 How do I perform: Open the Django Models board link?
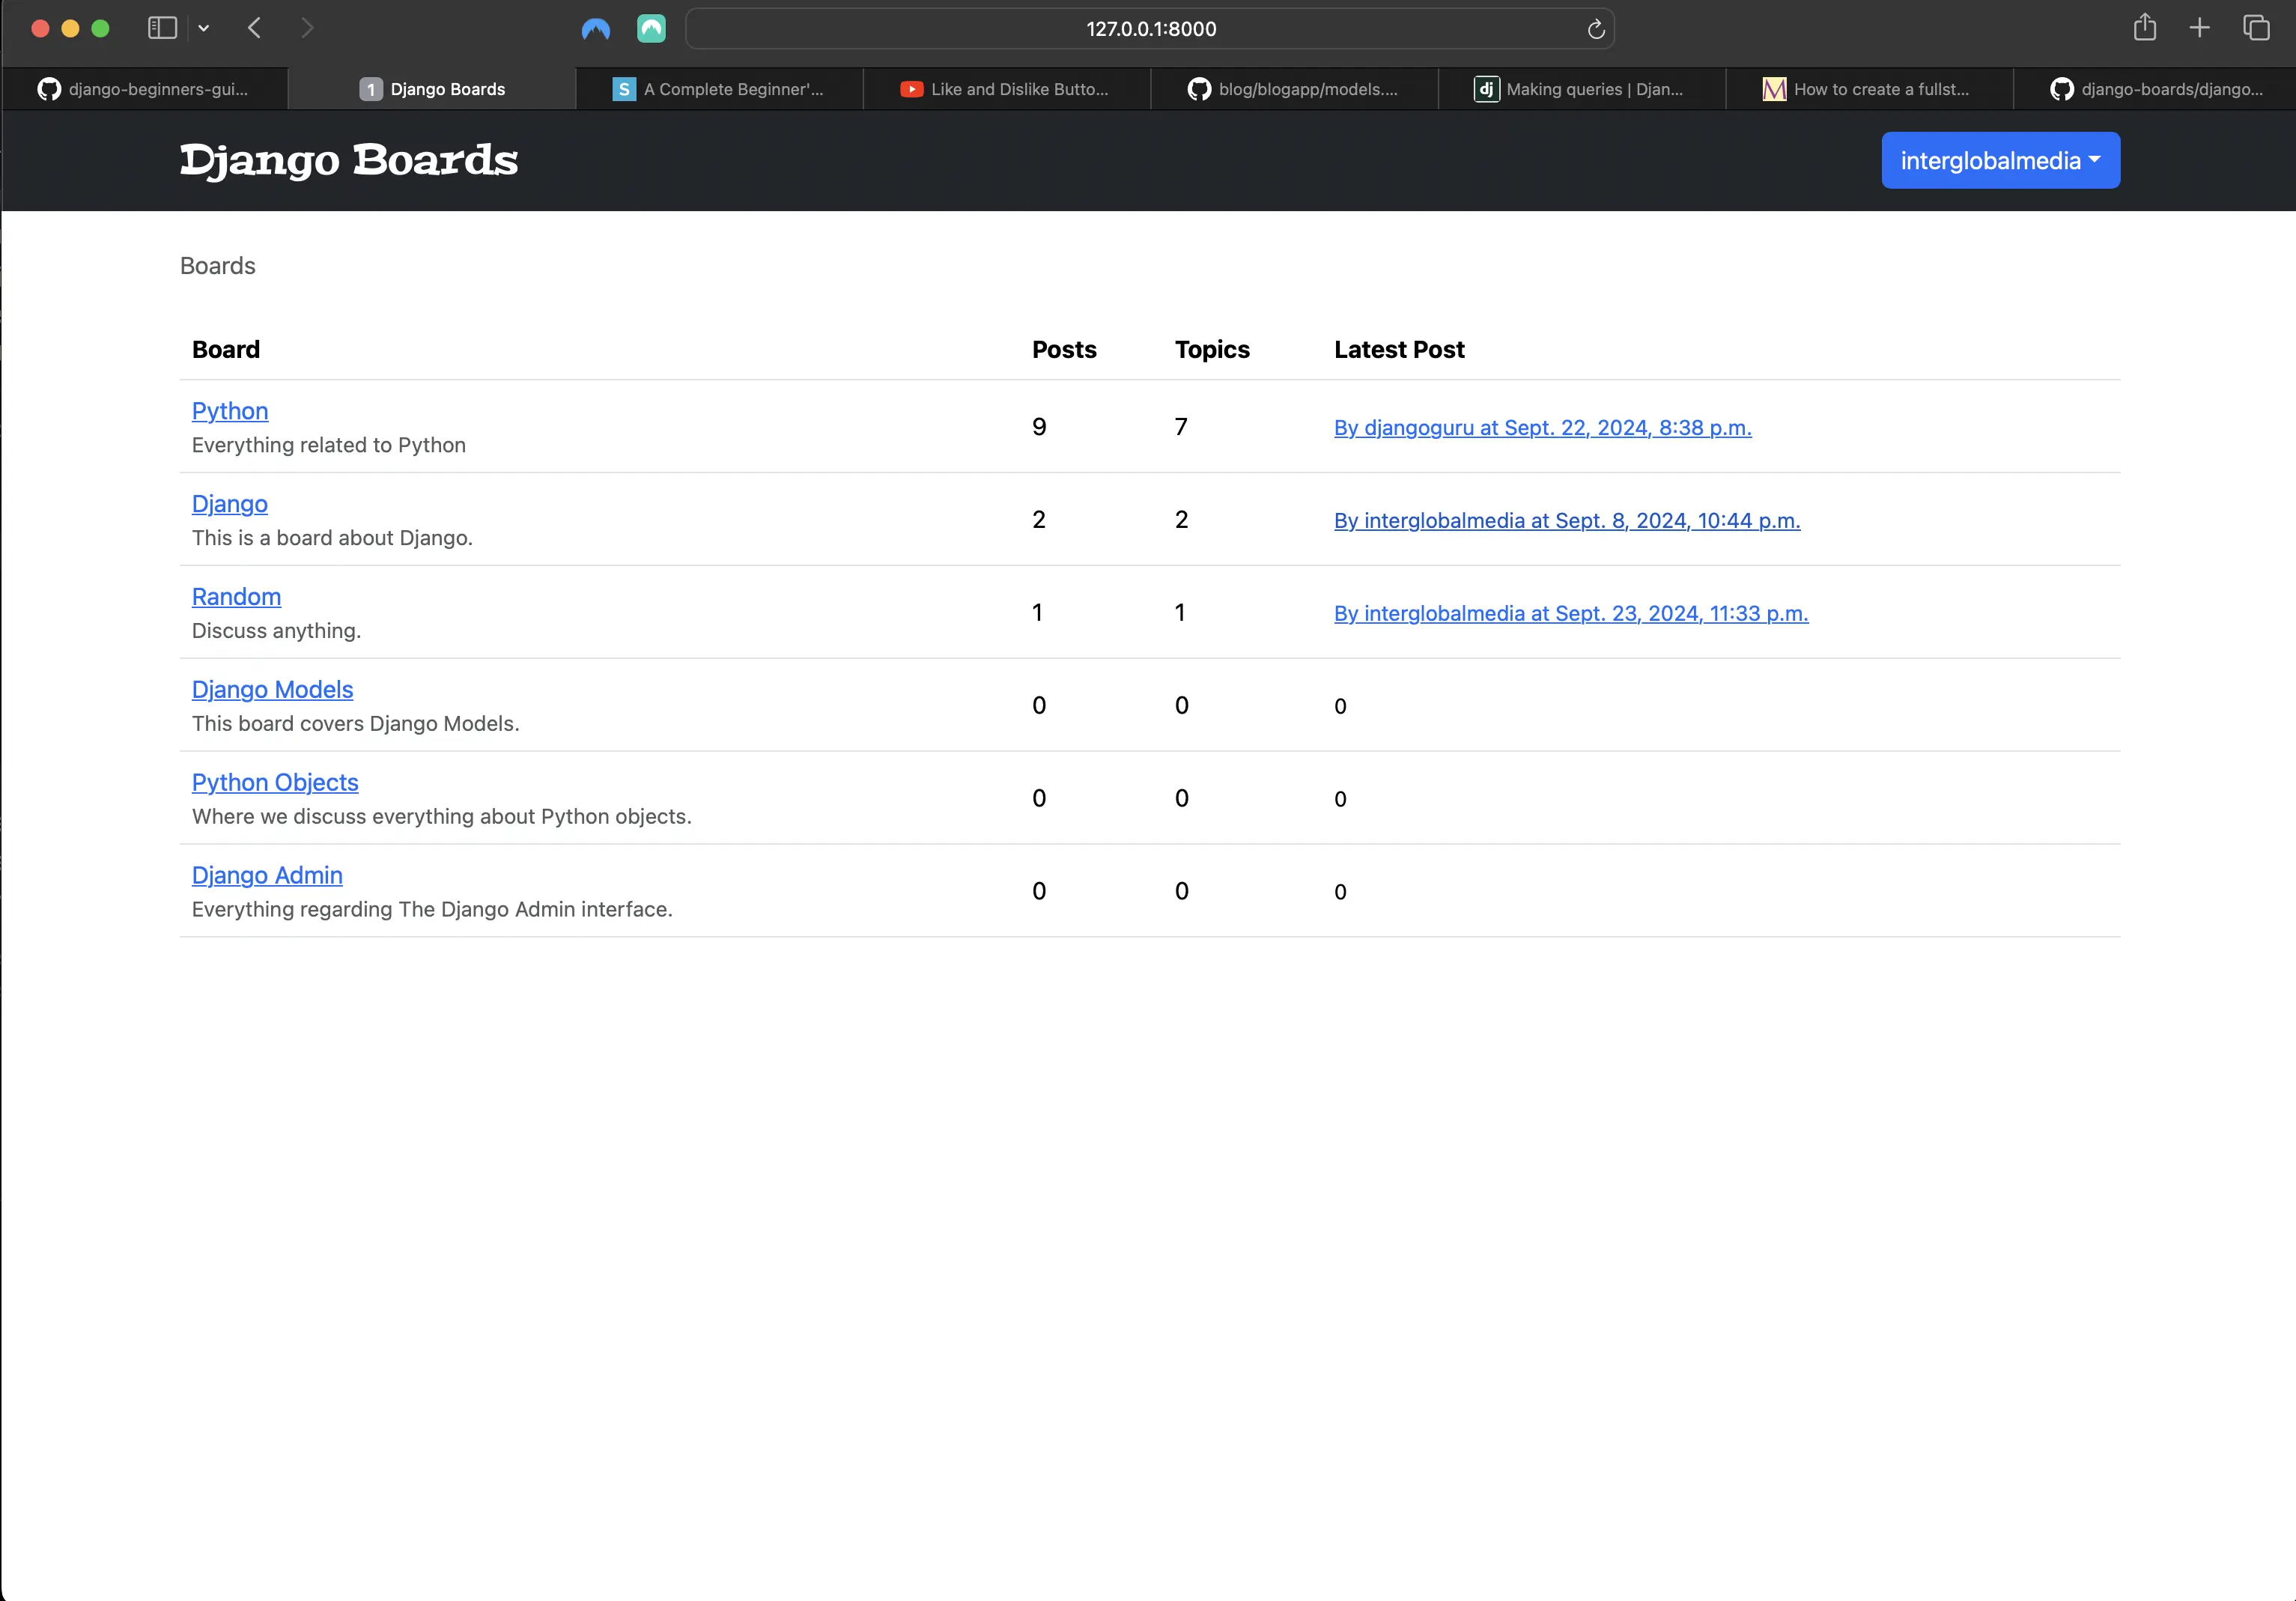click(x=273, y=689)
